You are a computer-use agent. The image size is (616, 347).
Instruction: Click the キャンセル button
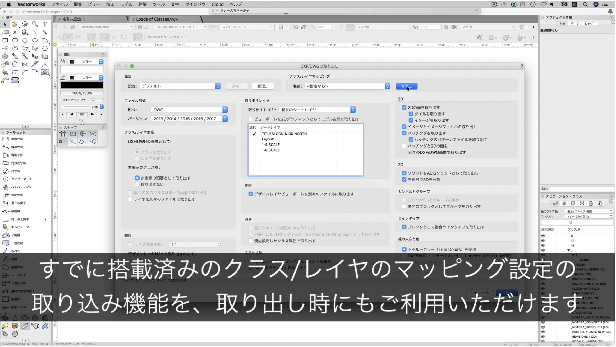480,293
